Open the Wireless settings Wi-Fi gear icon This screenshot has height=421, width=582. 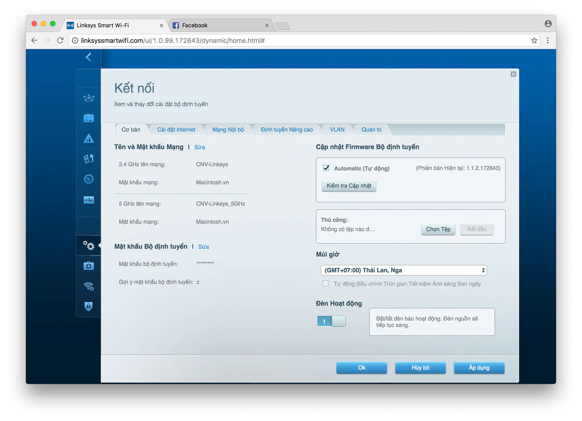click(x=89, y=286)
